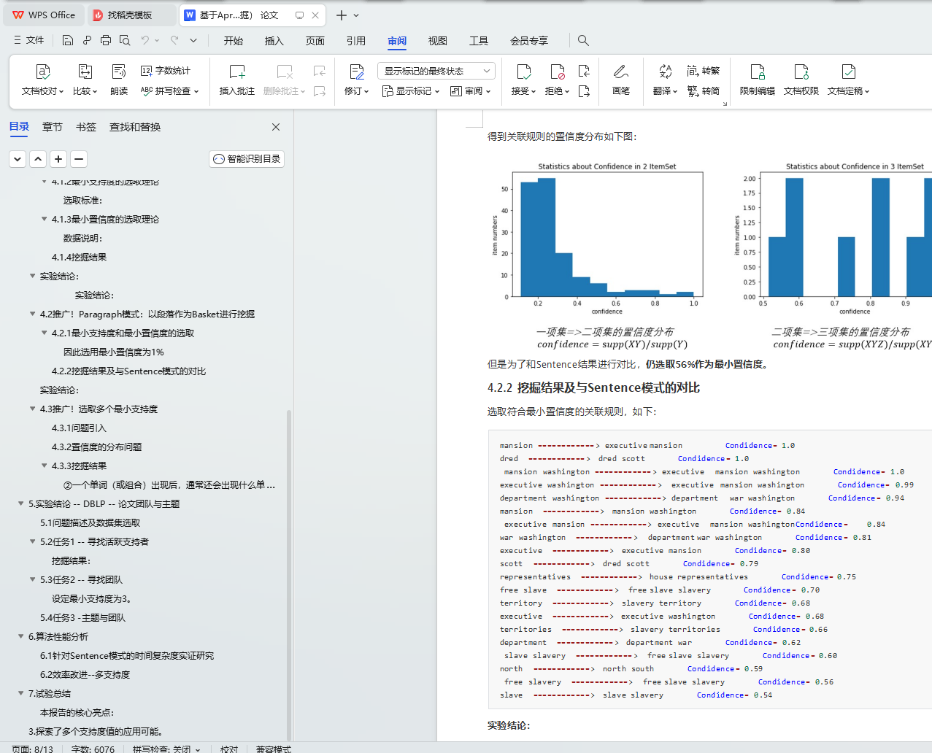Image resolution: width=932 pixels, height=753 pixels.
Task: Click the 修订 track changes icon
Action: 356,72
